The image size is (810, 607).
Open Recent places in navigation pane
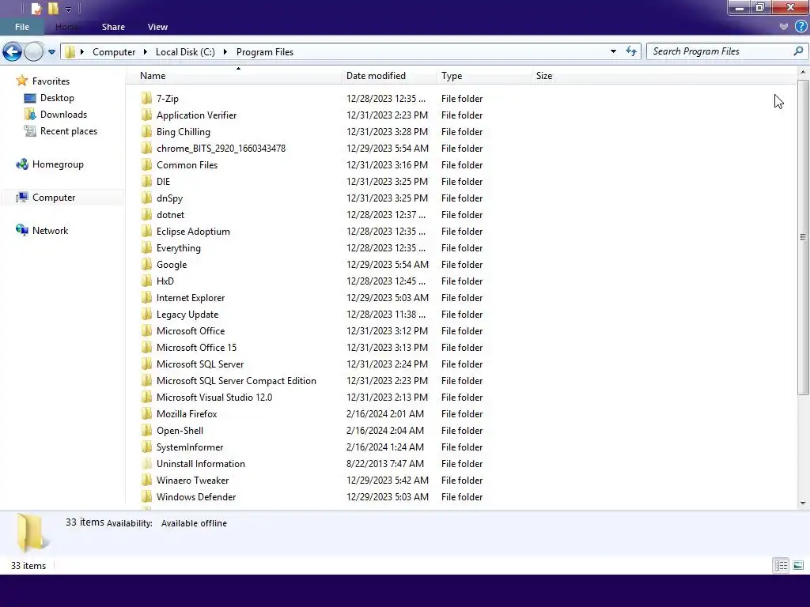click(69, 131)
